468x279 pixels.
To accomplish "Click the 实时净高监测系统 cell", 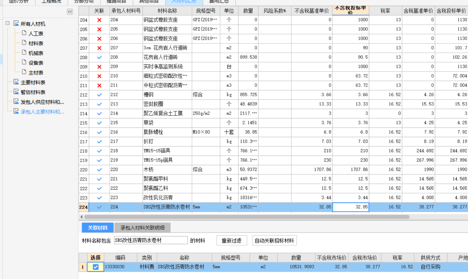I will pyautogui.click(x=167, y=67).
